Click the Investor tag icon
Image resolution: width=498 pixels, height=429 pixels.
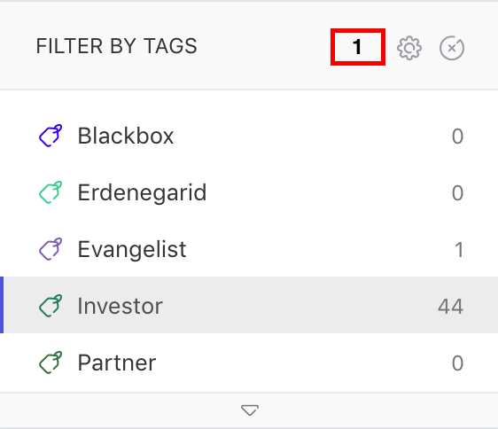(x=51, y=306)
